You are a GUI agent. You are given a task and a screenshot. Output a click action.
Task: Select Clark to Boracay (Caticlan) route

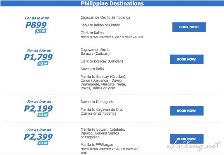102,61
